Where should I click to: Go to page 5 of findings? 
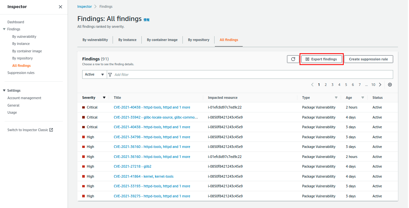pos(346,85)
